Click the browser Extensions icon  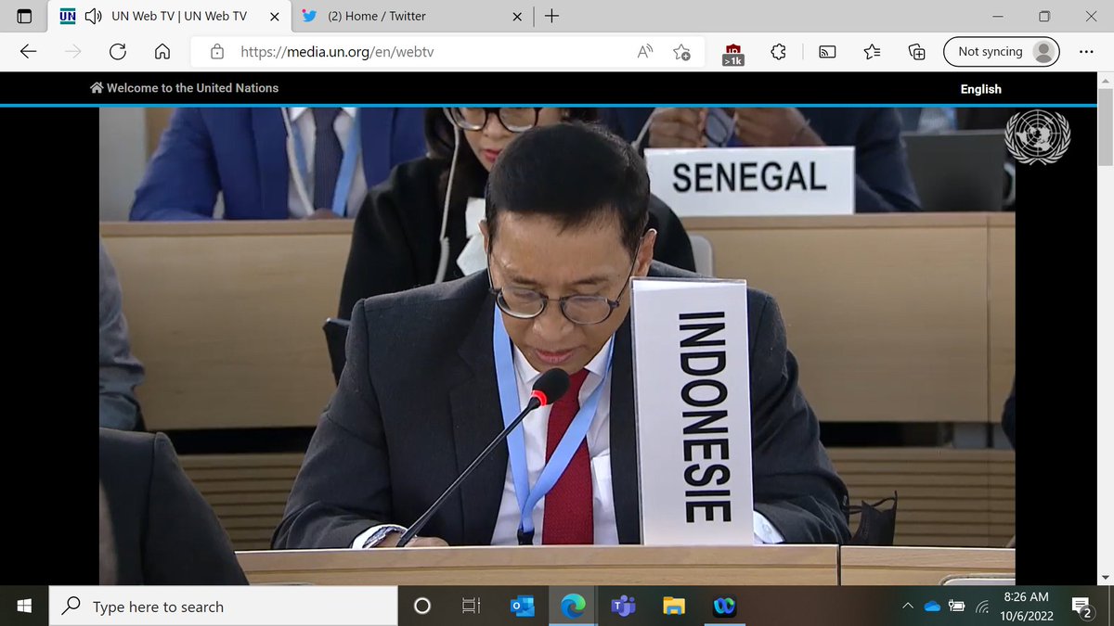pos(778,52)
